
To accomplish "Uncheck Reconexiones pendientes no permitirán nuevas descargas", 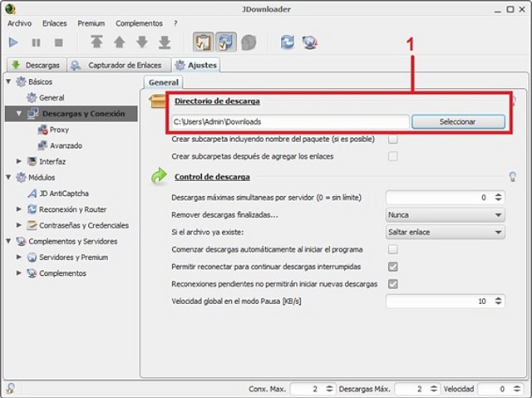I will (x=393, y=284).
